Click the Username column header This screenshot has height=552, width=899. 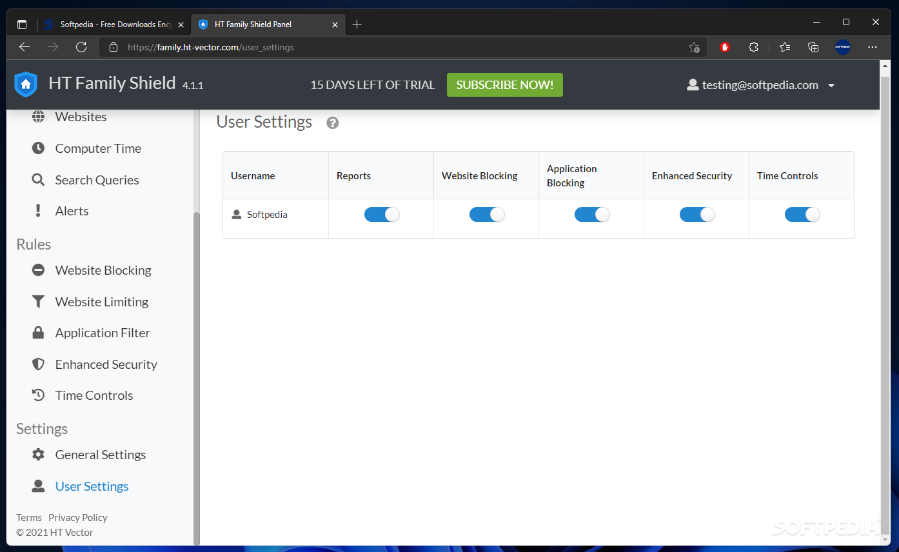pyautogui.click(x=275, y=175)
